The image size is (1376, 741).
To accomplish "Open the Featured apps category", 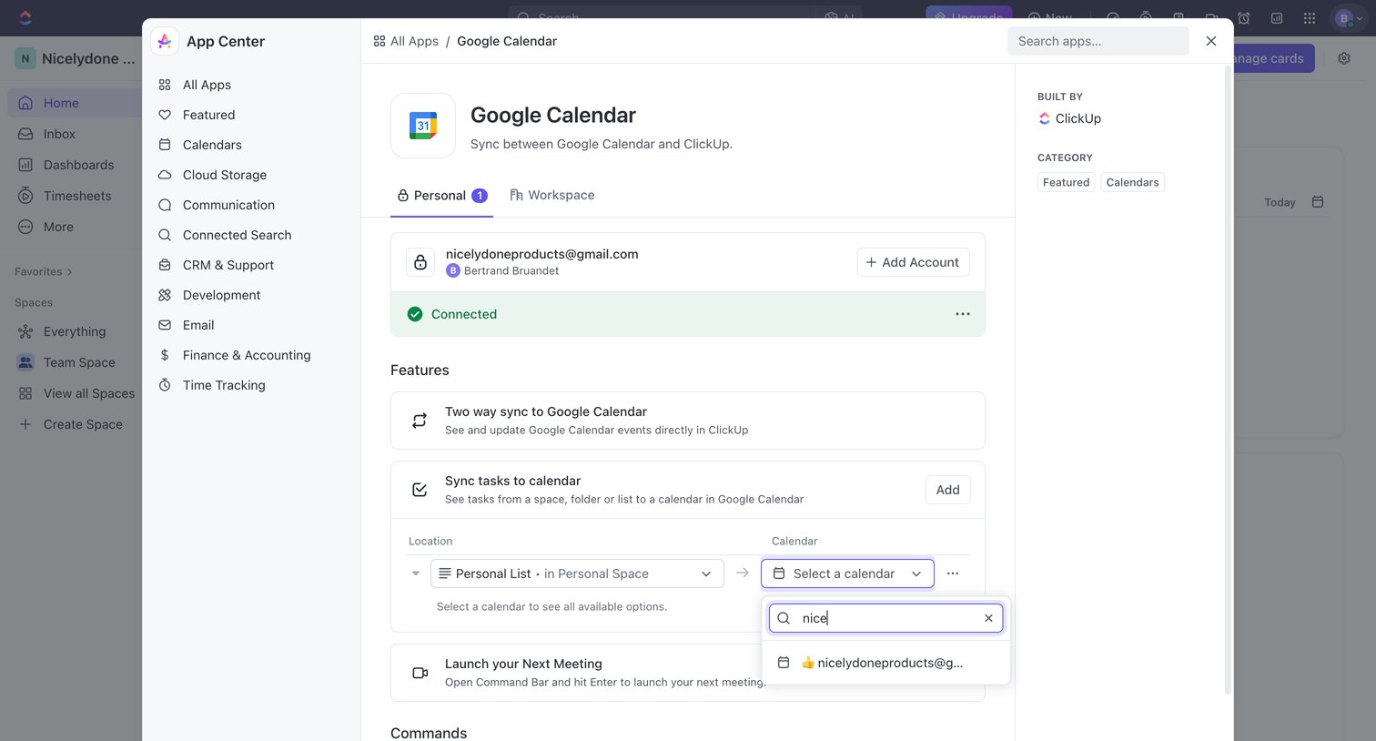I will 208,115.
